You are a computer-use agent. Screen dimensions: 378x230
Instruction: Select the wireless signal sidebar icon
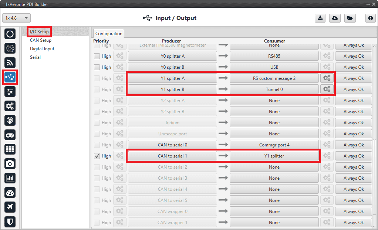click(10, 62)
